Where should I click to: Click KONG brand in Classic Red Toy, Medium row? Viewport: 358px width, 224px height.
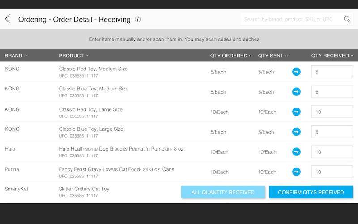click(12, 69)
